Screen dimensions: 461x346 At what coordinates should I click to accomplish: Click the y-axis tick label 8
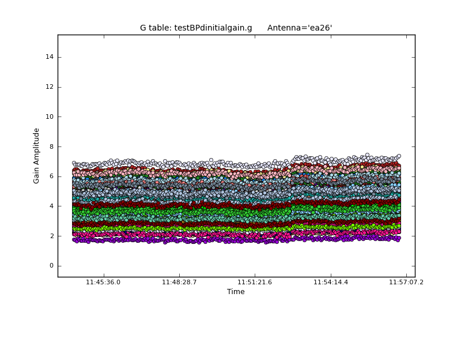point(51,146)
